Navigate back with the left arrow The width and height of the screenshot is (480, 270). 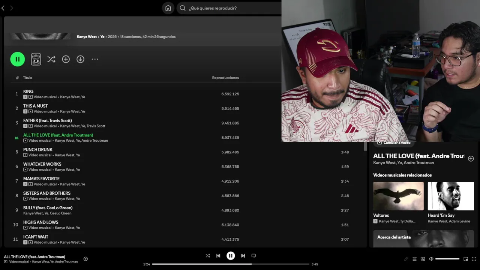3,8
